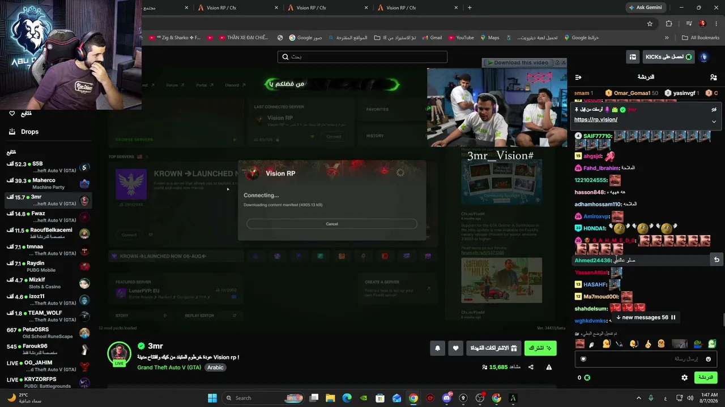Screen dimensions: 725x407
Task: Open the YouTube bookmark
Action: tap(461, 38)
